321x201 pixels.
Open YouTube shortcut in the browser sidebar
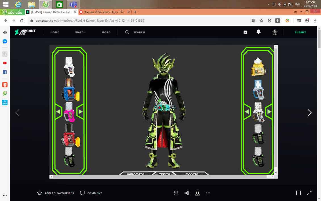(5, 63)
